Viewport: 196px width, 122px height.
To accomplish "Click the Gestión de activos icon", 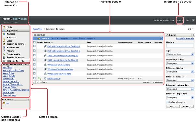I will pyautogui.click(x=4, y=57).
